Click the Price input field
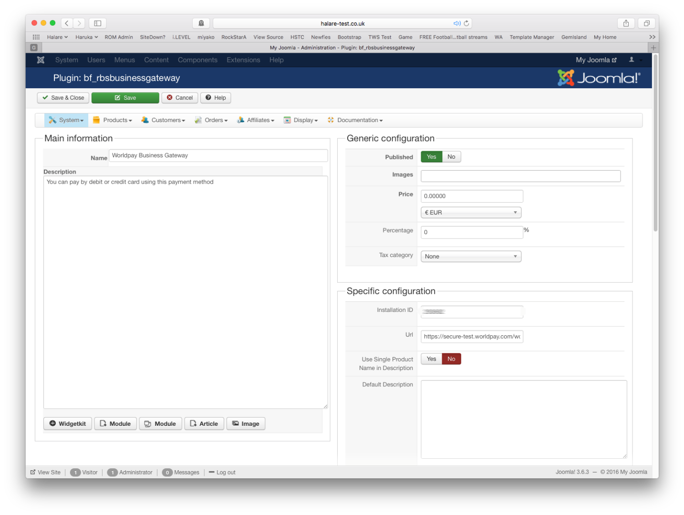This screenshot has height=515, width=684. pyautogui.click(x=472, y=196)
